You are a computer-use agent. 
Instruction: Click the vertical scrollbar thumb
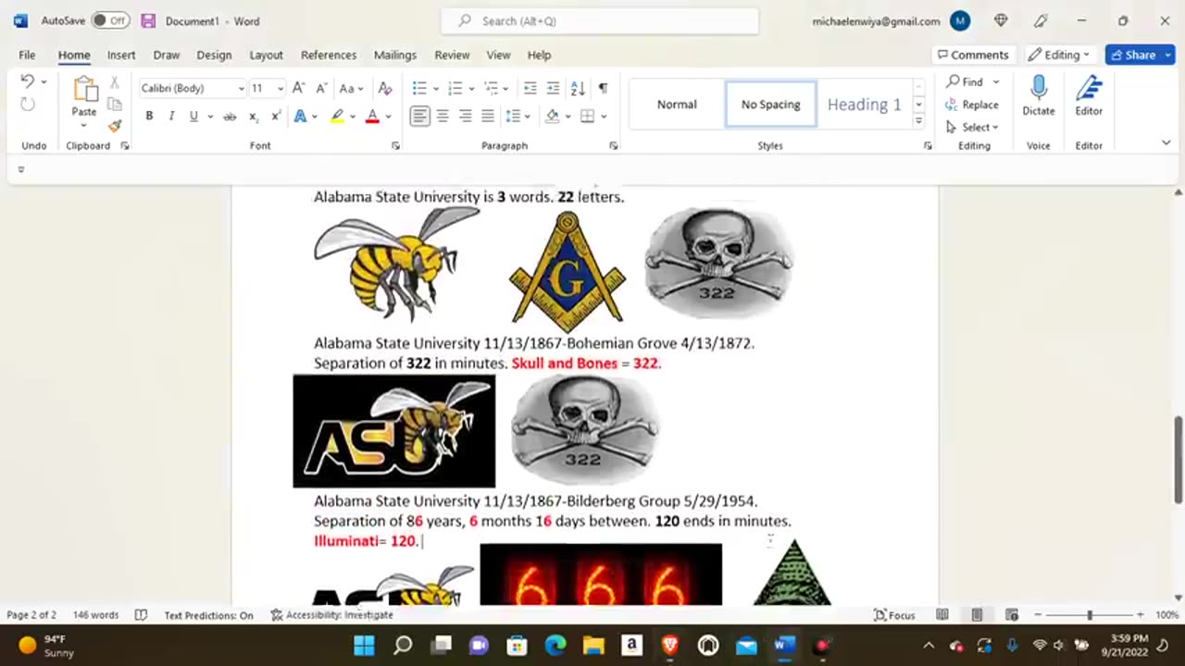point(1178,460)
